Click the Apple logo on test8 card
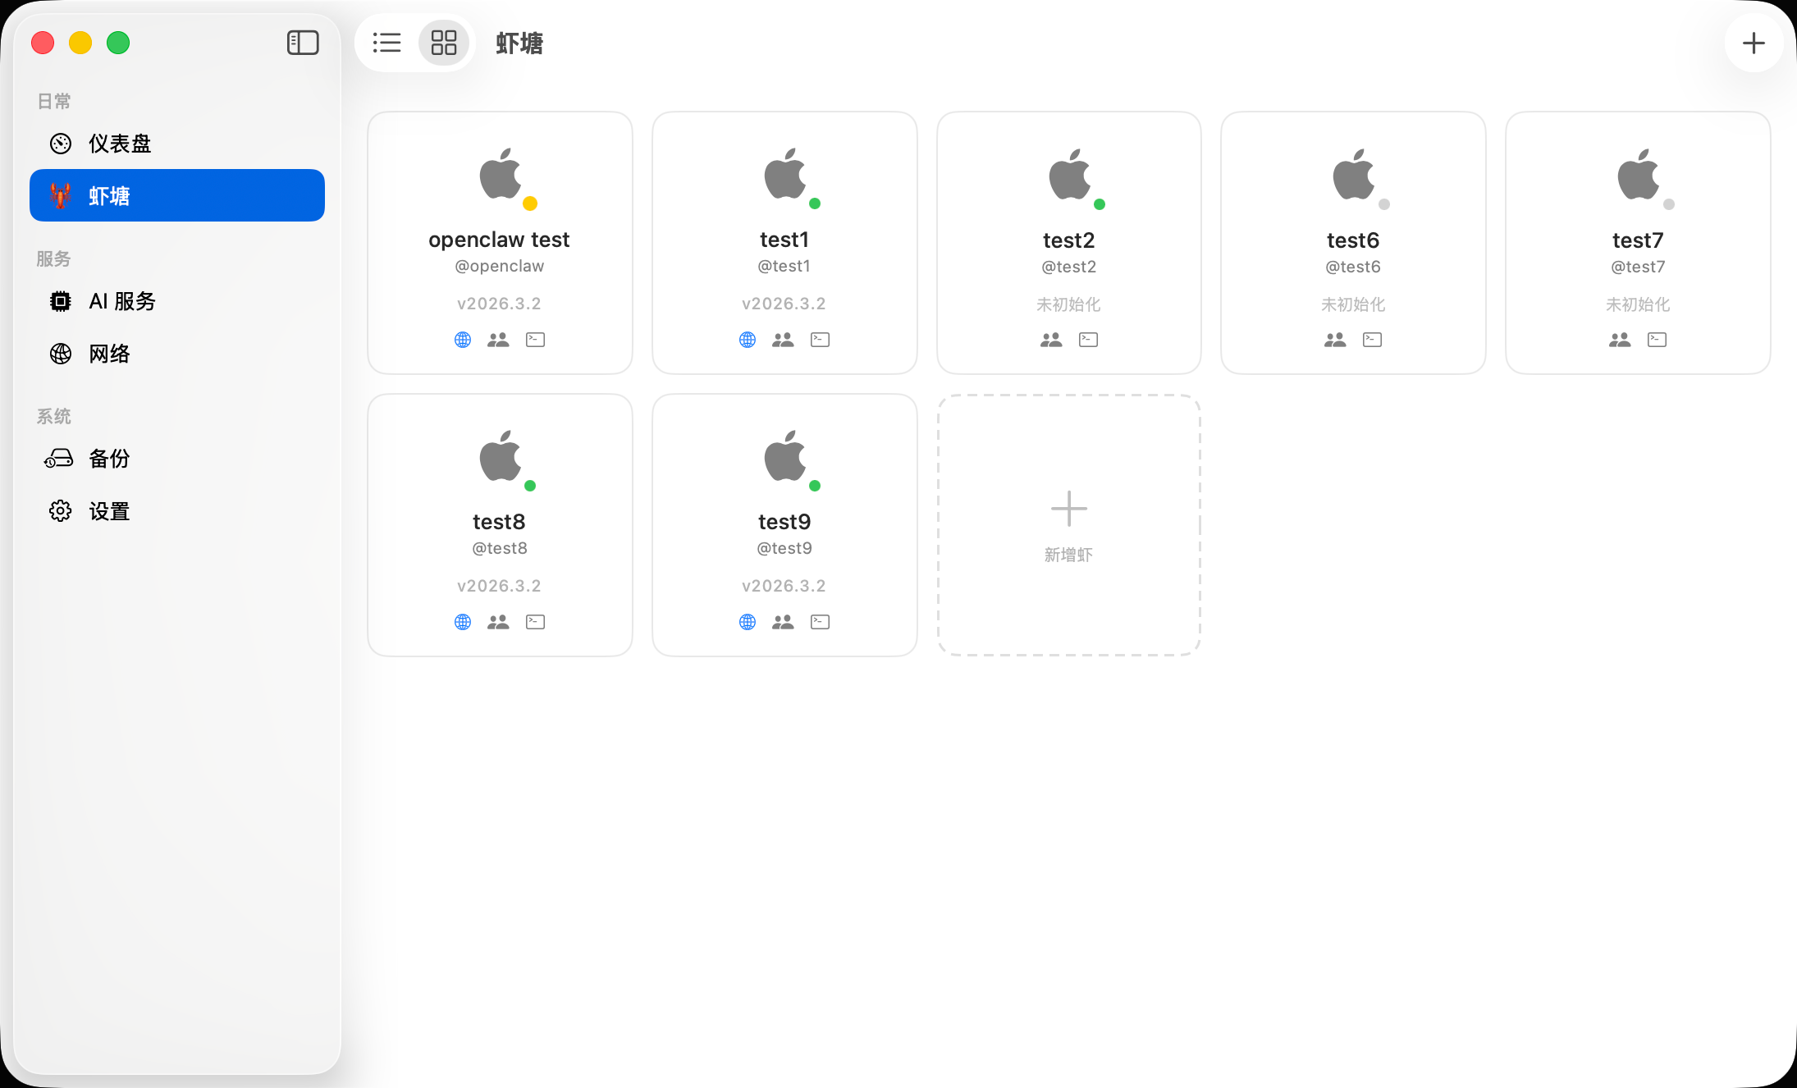1797x1088 pixels. coord(500,456)
